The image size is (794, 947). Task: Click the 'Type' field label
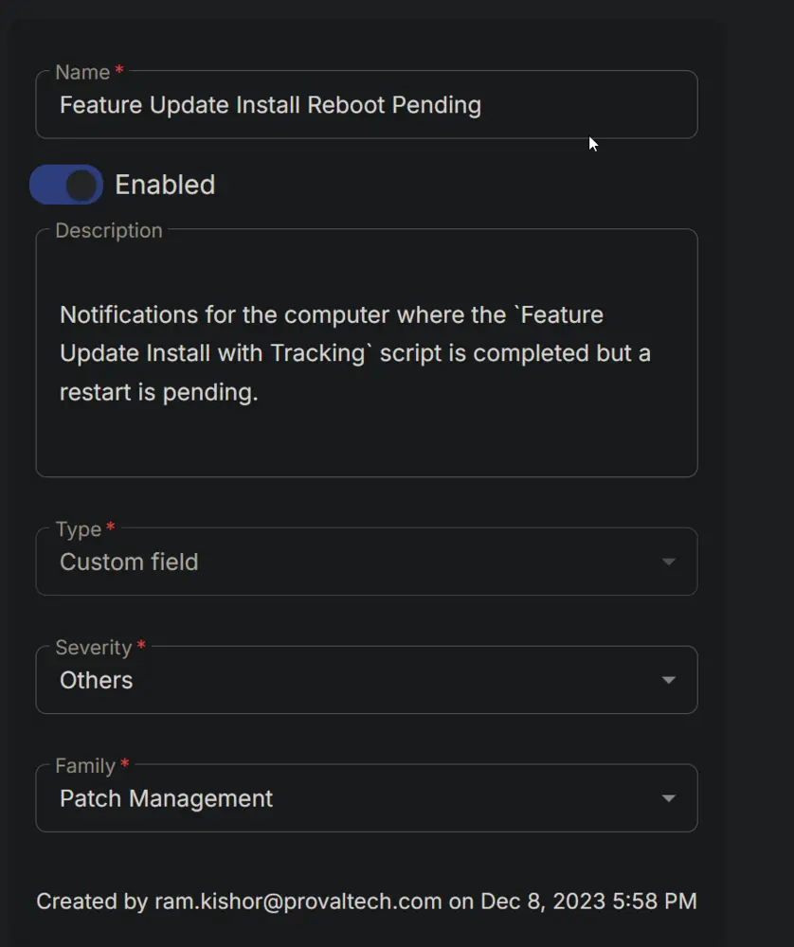click(x=79, y=529)
